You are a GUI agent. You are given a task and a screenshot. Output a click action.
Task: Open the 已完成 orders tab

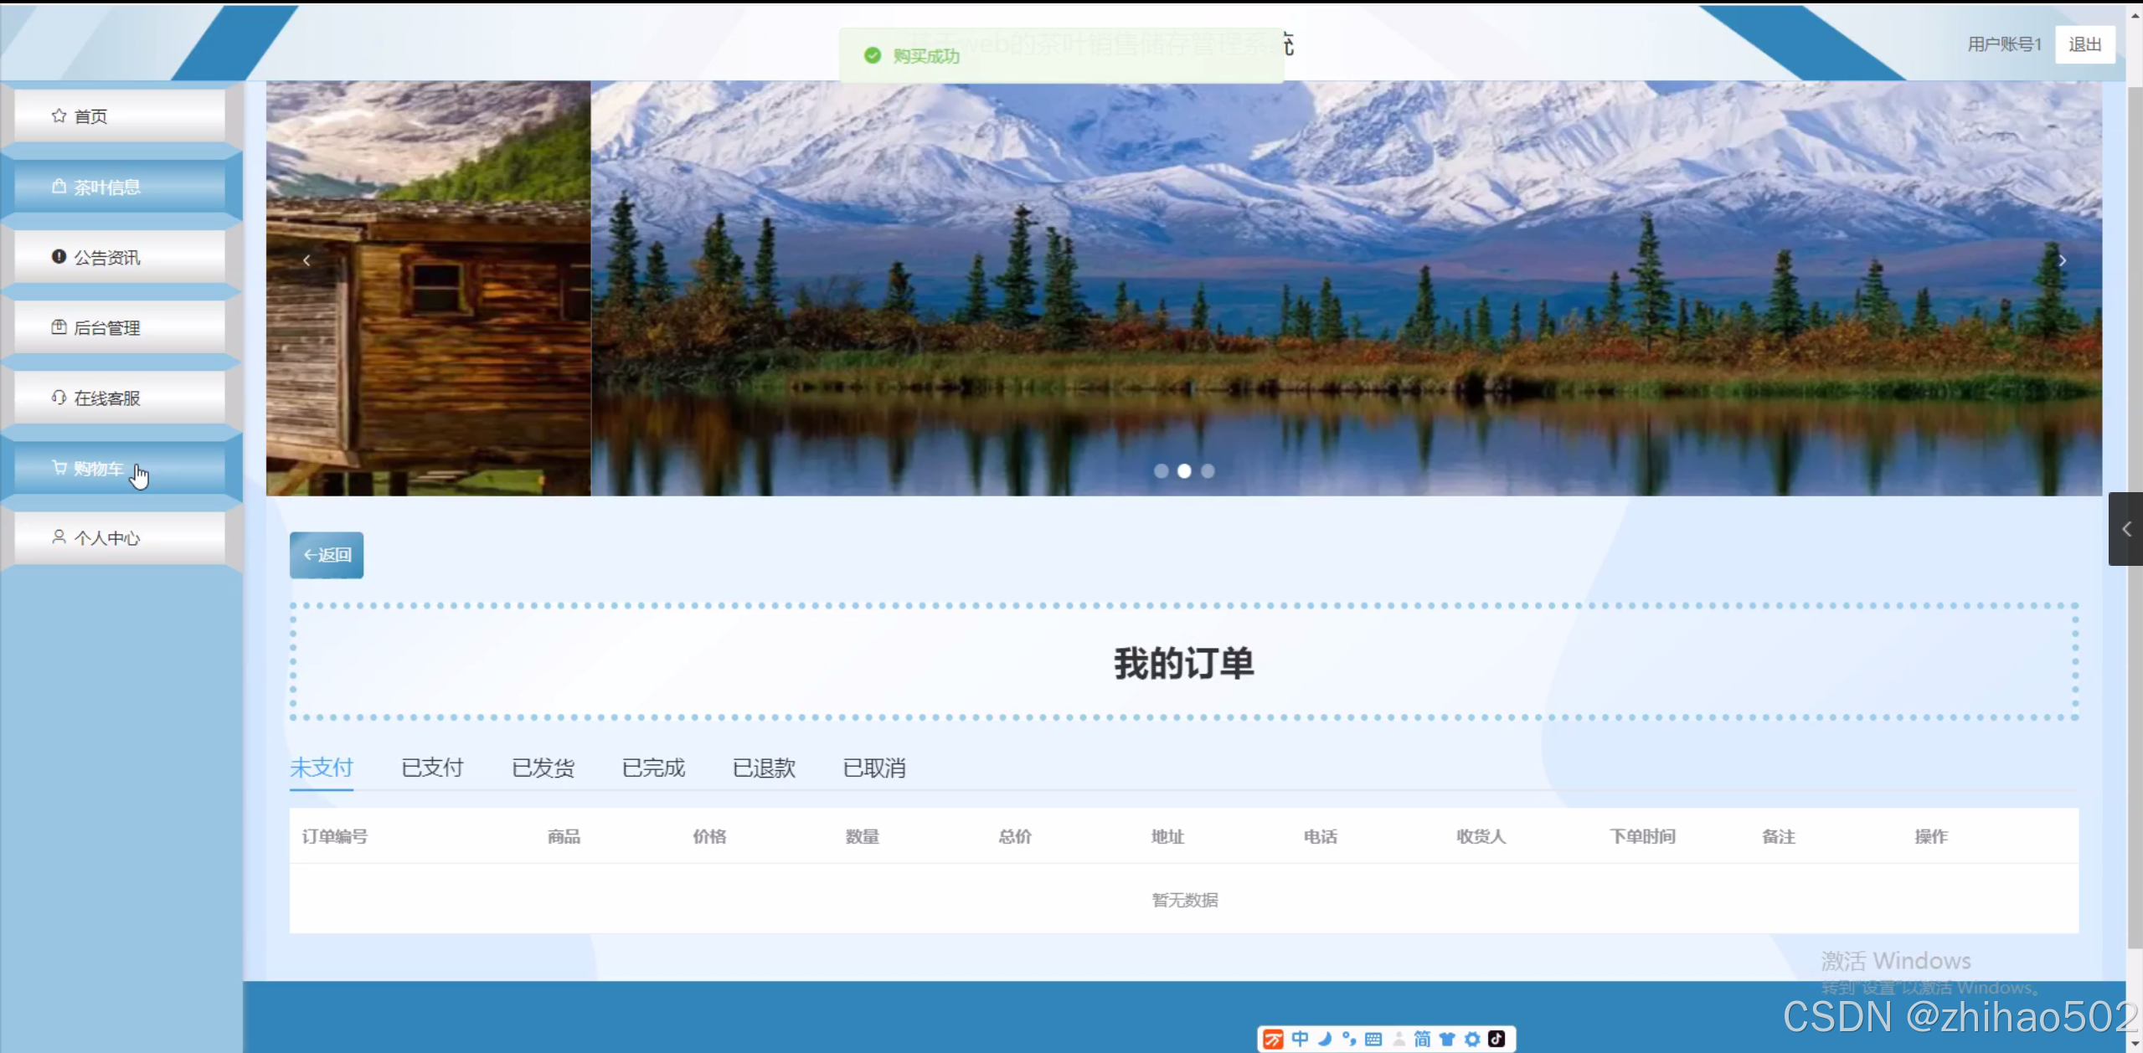click(x=653, y=768)
